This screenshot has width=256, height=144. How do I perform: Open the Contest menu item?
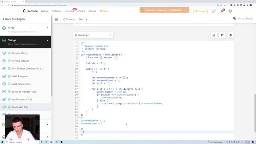coord(81,11)
